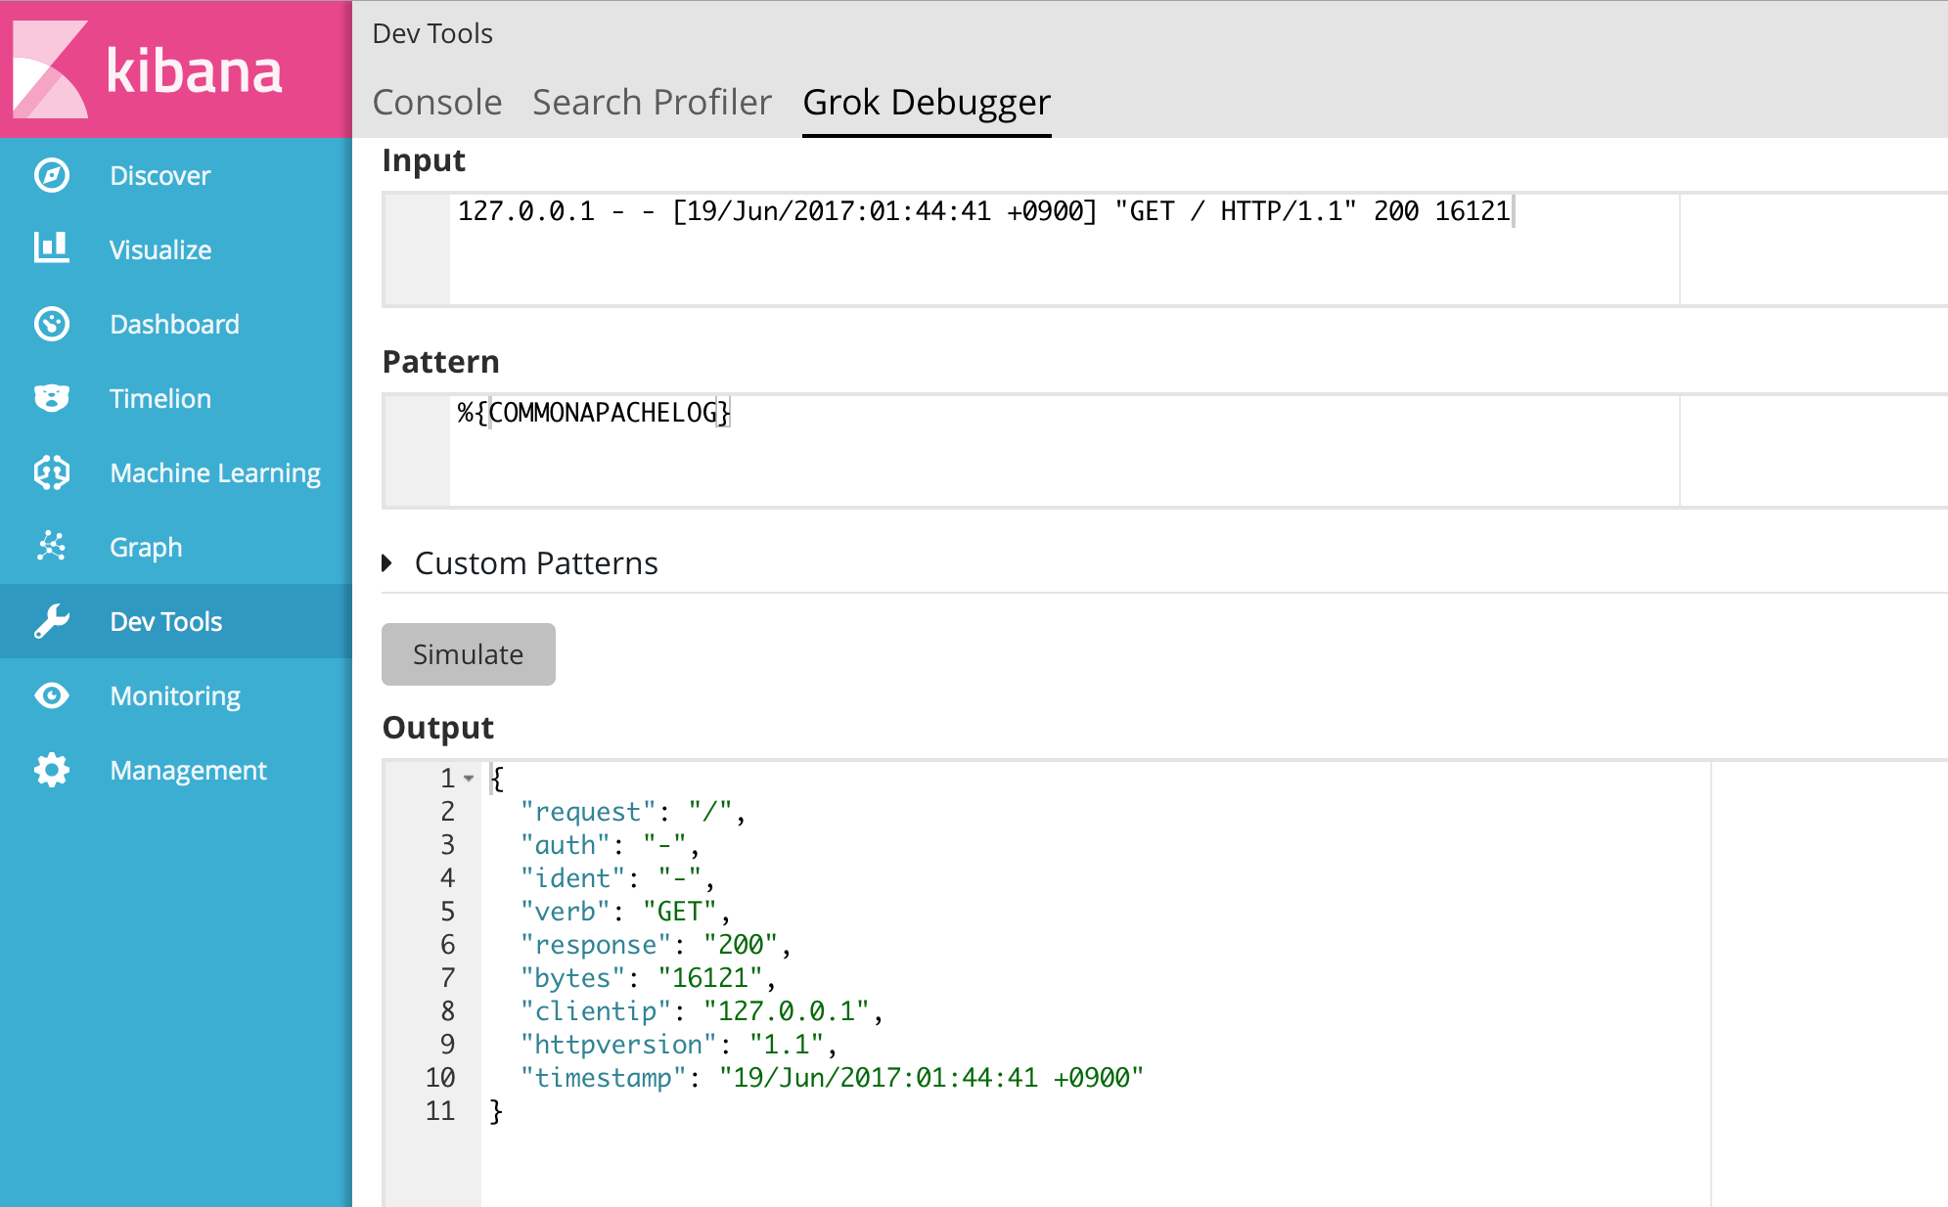Click the Dev Tools wrench icon
Viewport: 1948px width, 1207px height.
pos(52,621)
